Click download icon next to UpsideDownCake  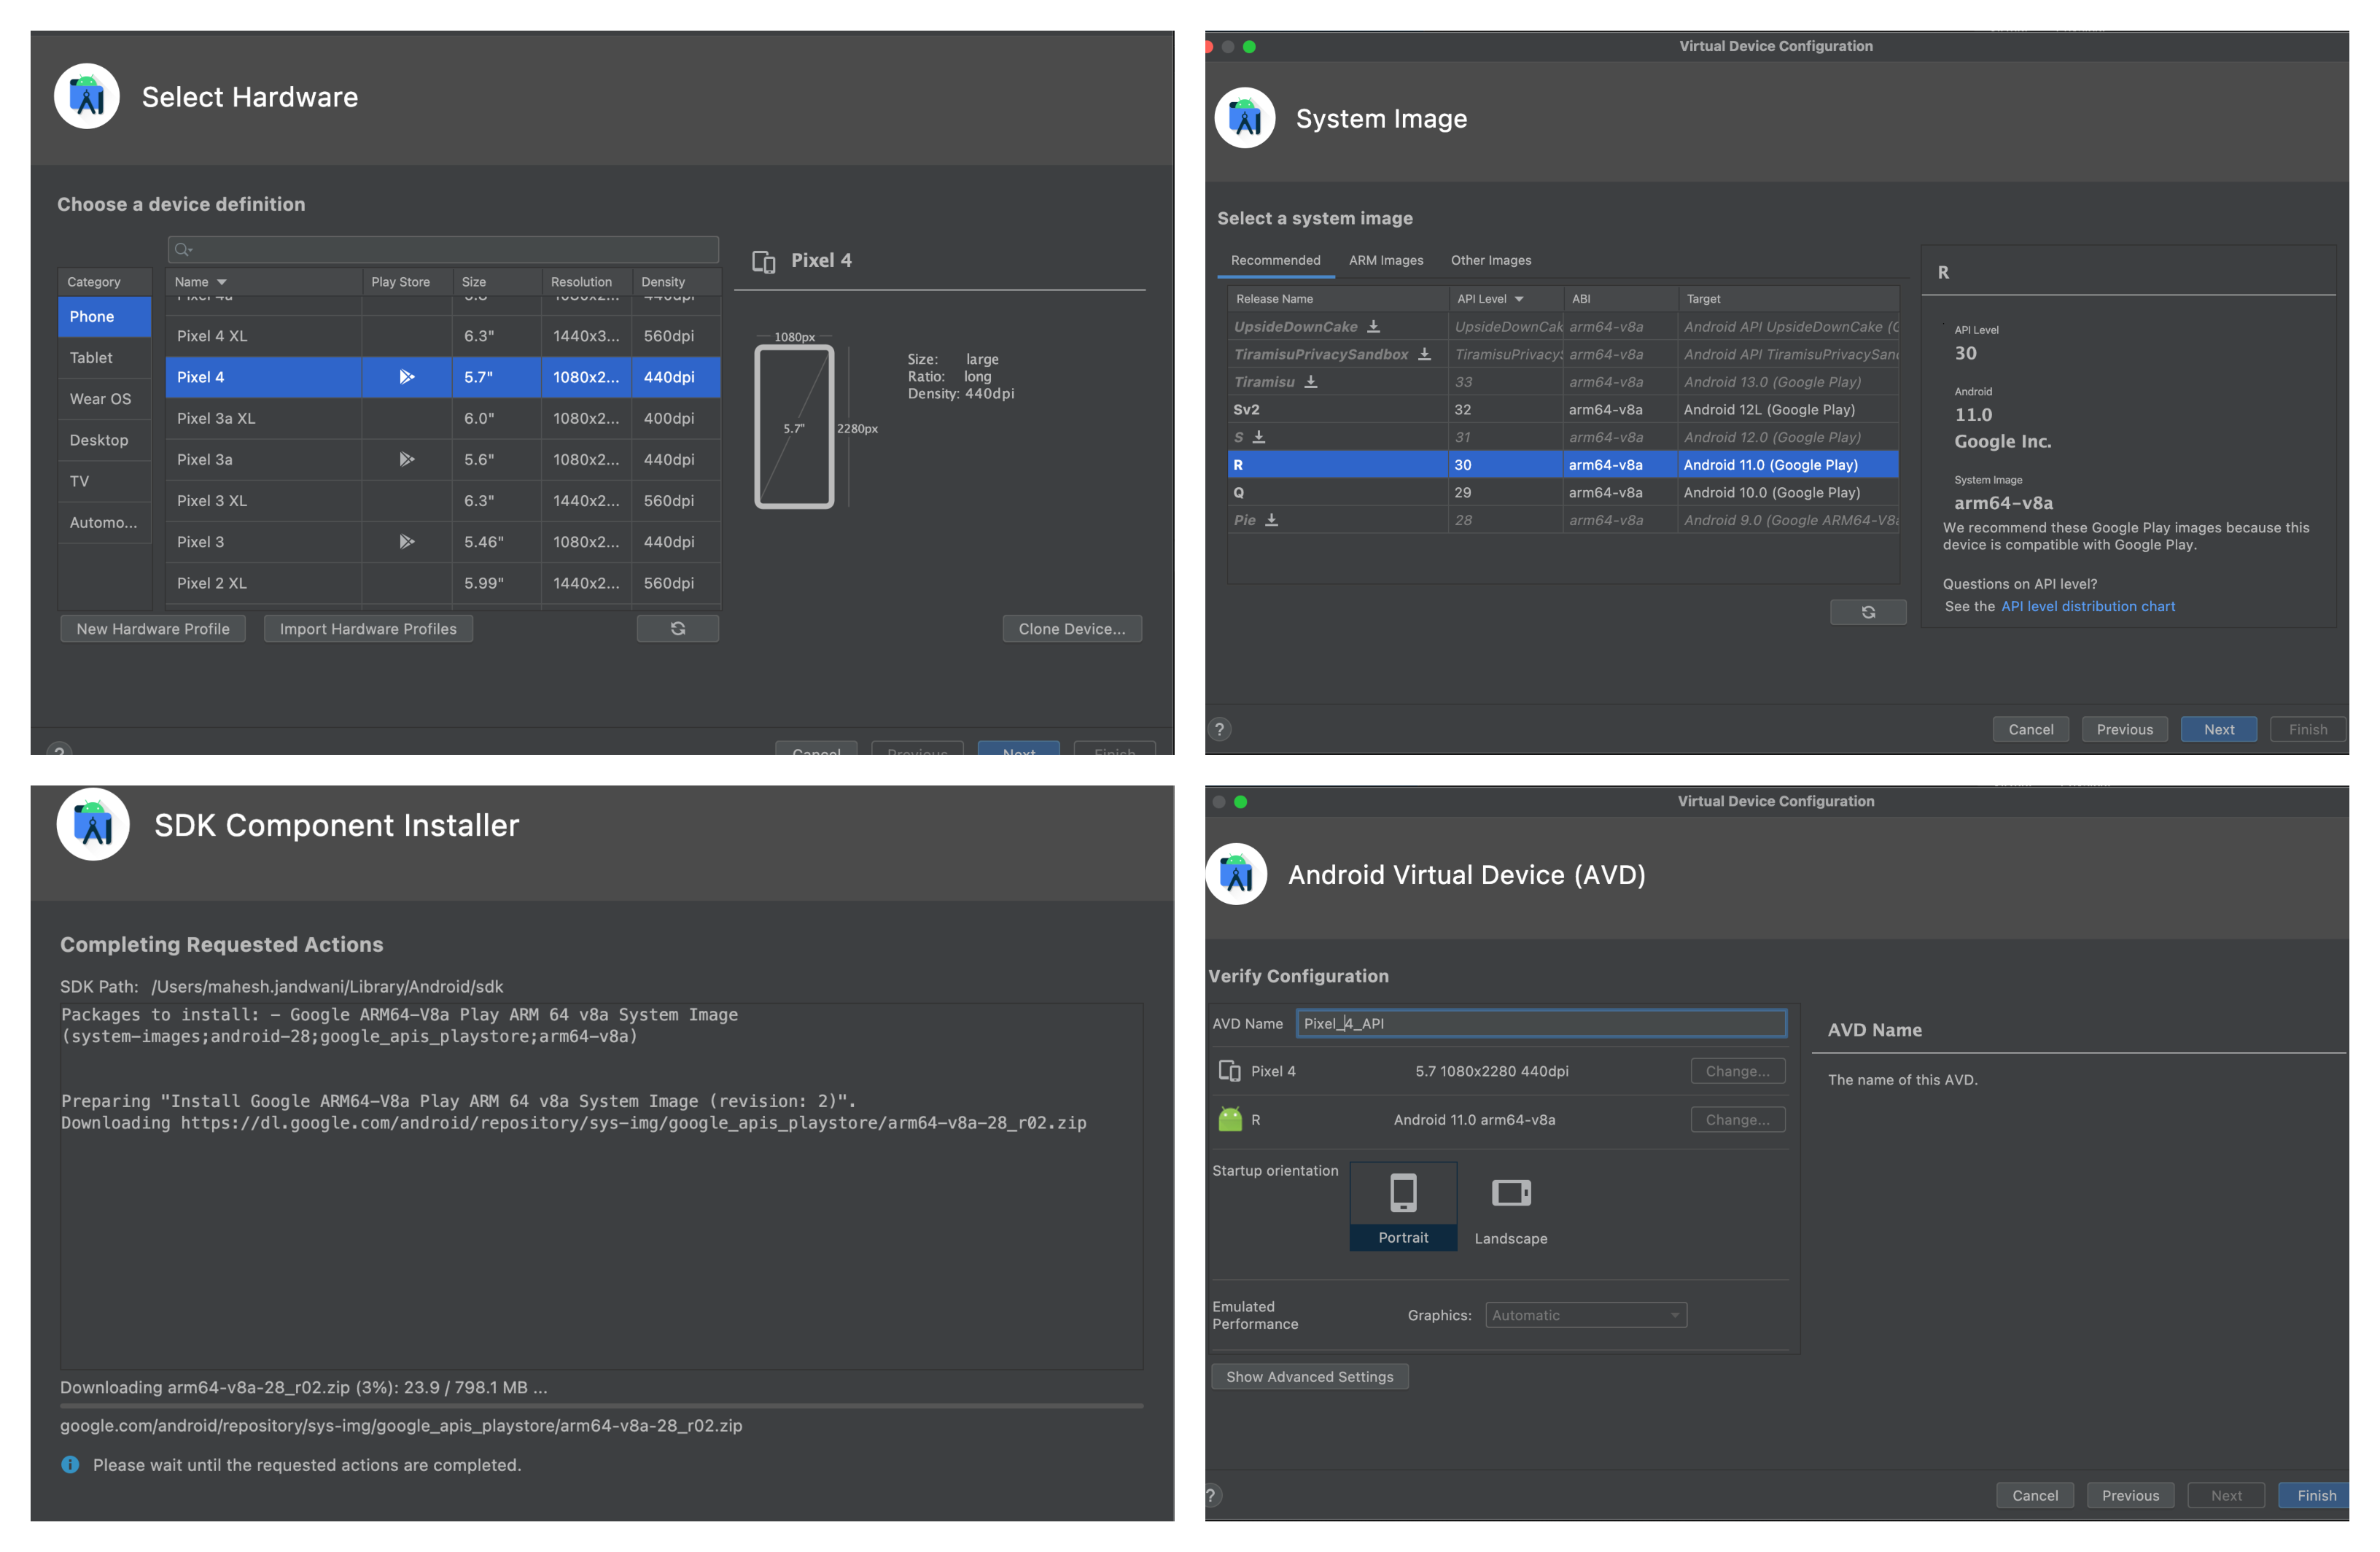[x=1373, y=326]
